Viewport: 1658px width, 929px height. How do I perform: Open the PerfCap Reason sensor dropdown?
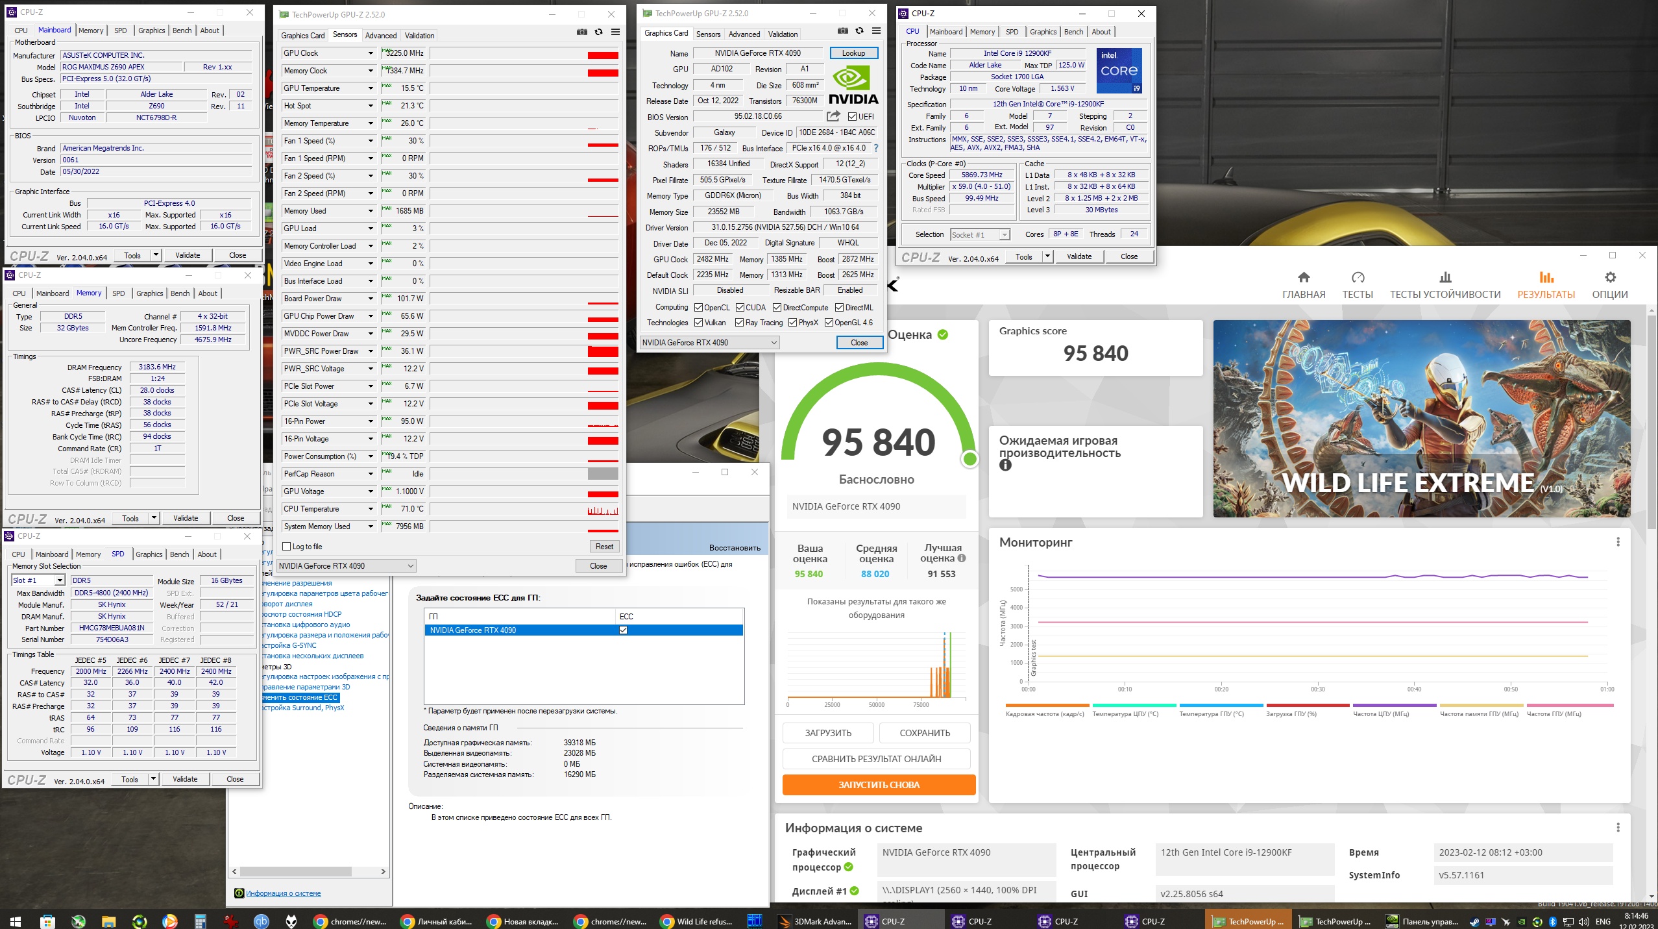[371, 474]
